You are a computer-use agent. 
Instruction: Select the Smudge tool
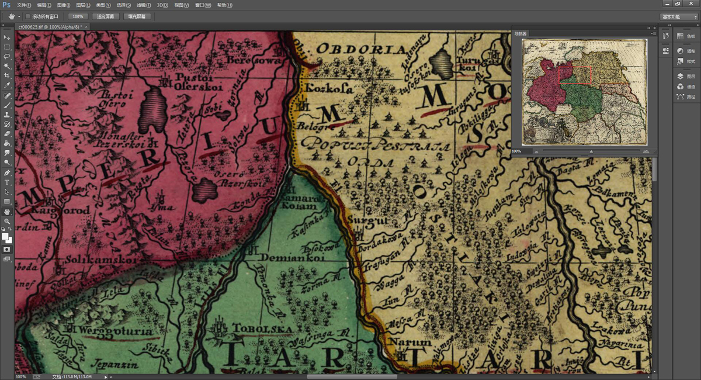pyautogui.click(x=7, y=153)
